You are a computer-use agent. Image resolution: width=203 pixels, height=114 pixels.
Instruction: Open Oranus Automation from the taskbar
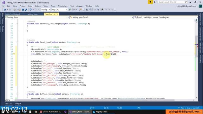coord(50,112)
